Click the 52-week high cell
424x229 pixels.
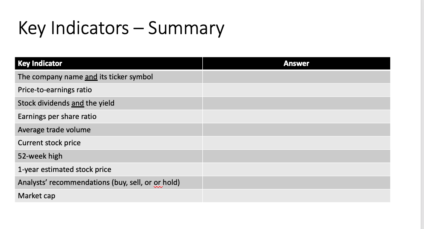tap(109, 156)
